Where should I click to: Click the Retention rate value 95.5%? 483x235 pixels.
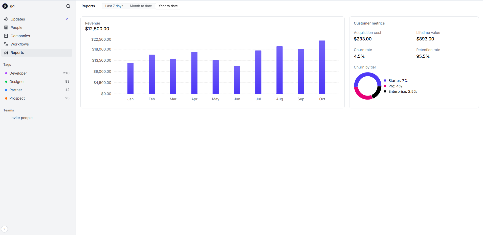[423, 56]
